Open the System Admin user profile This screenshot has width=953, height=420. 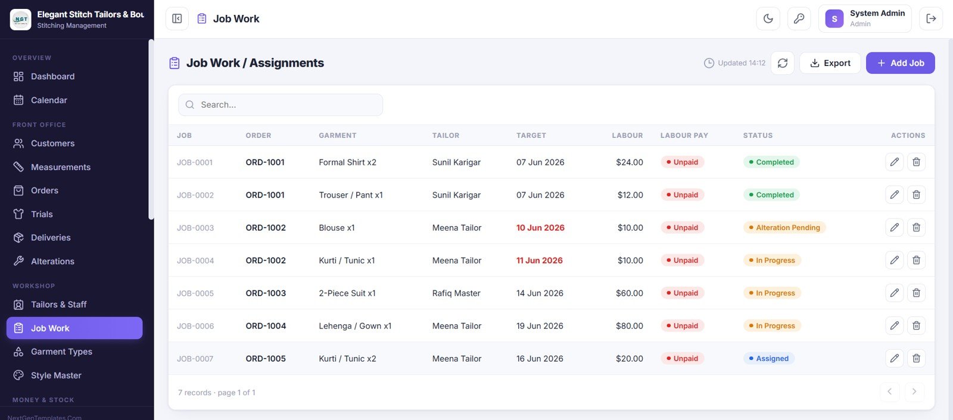pos(865,18)
